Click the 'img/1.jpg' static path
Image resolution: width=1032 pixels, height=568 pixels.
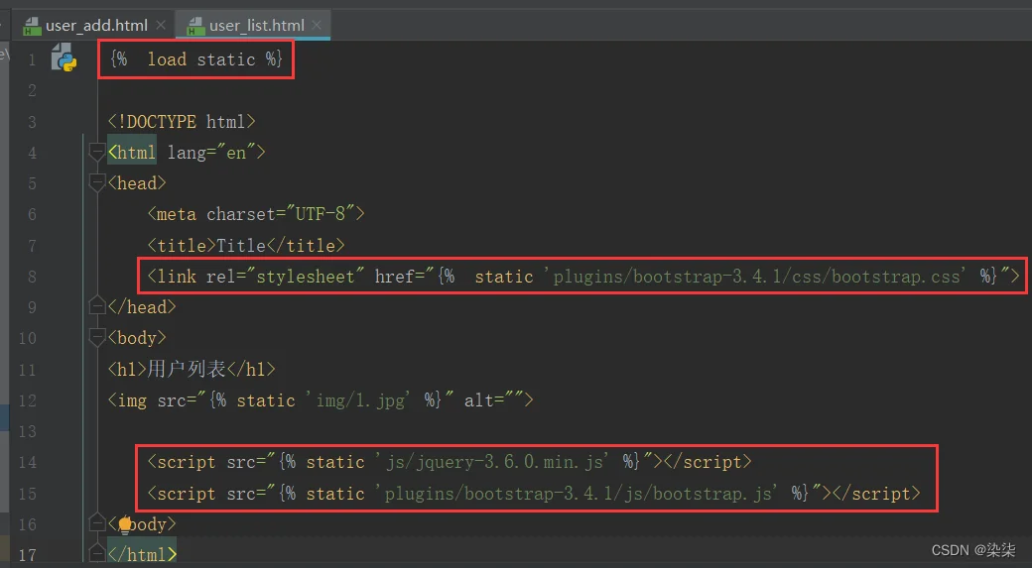(359, 400)
